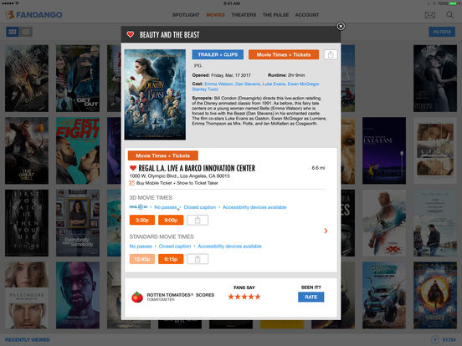The image size is (462, 346).
Task: Click the share icon beside the top Movie Times button
Action: click(331, 54)
